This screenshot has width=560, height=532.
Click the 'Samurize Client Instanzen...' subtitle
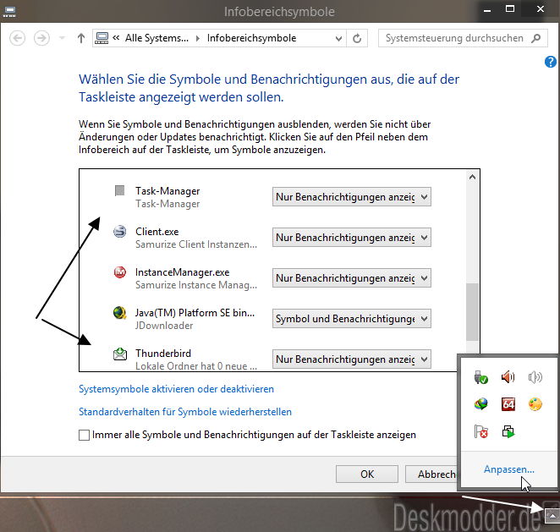(195, 244)
